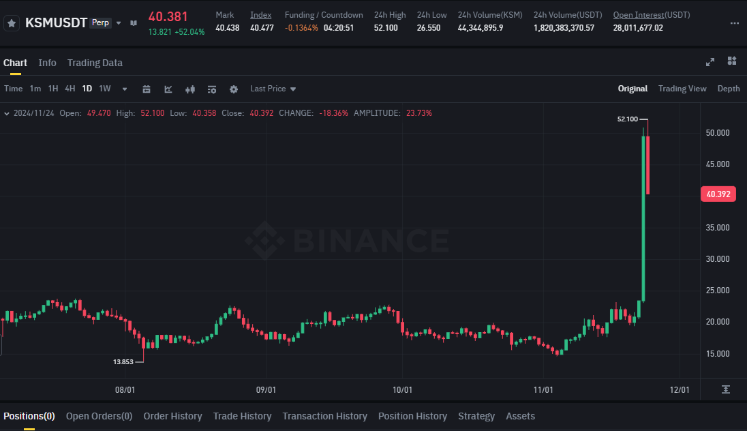
Task: Open the Open Orders(0) tab
Action: tap(99, 416)
